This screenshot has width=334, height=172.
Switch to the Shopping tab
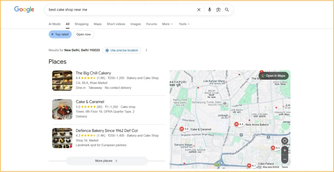click(82, 24)
